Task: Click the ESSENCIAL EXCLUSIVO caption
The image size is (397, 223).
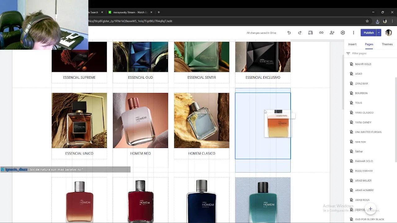Action: 263,77
